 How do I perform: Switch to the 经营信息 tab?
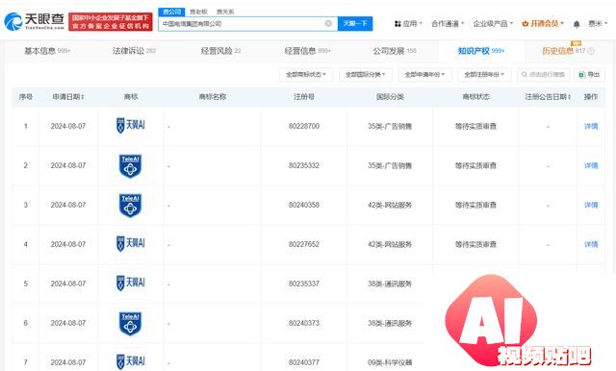point(308,51)
